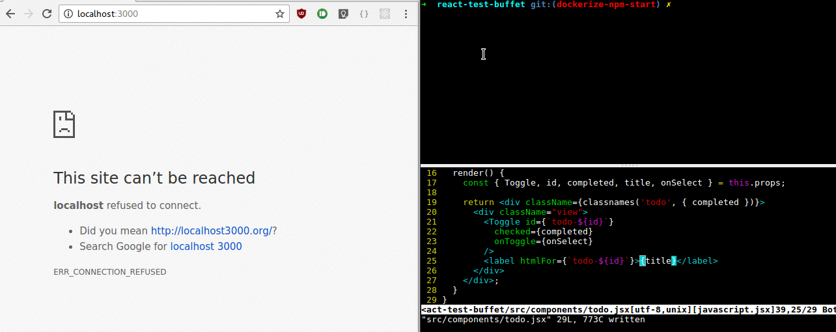Go forward in browser history
The height and width of the screenshot is (332, 836).
pos(29,14)
